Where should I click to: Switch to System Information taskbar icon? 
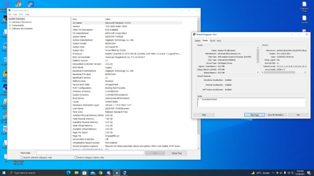pyautogui.click(x=124, y=173)
